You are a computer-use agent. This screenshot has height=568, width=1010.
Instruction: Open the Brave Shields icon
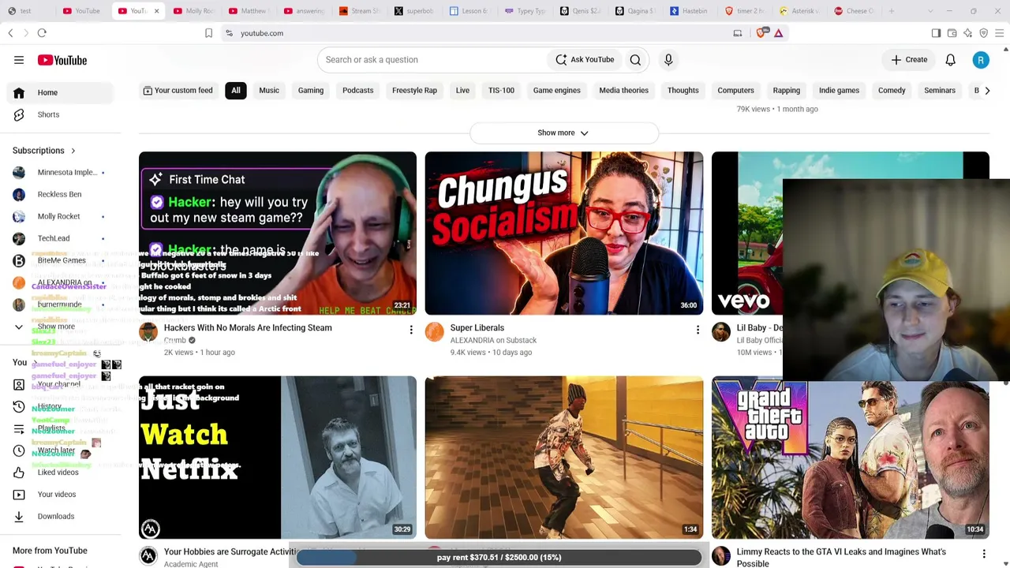[761, 33]
